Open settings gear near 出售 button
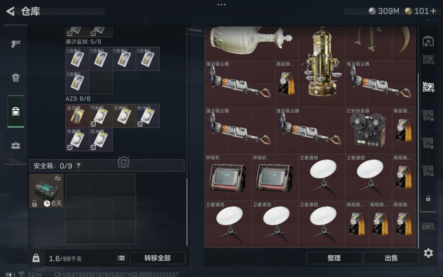 (x=428, y=253)
